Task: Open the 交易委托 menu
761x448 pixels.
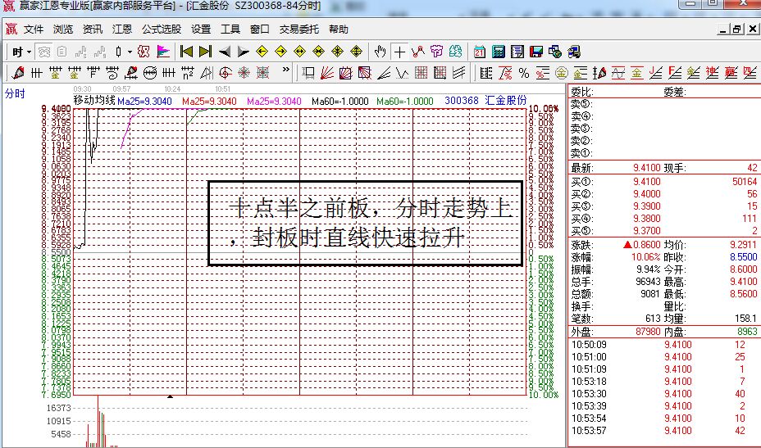Action: click(299, 29)
